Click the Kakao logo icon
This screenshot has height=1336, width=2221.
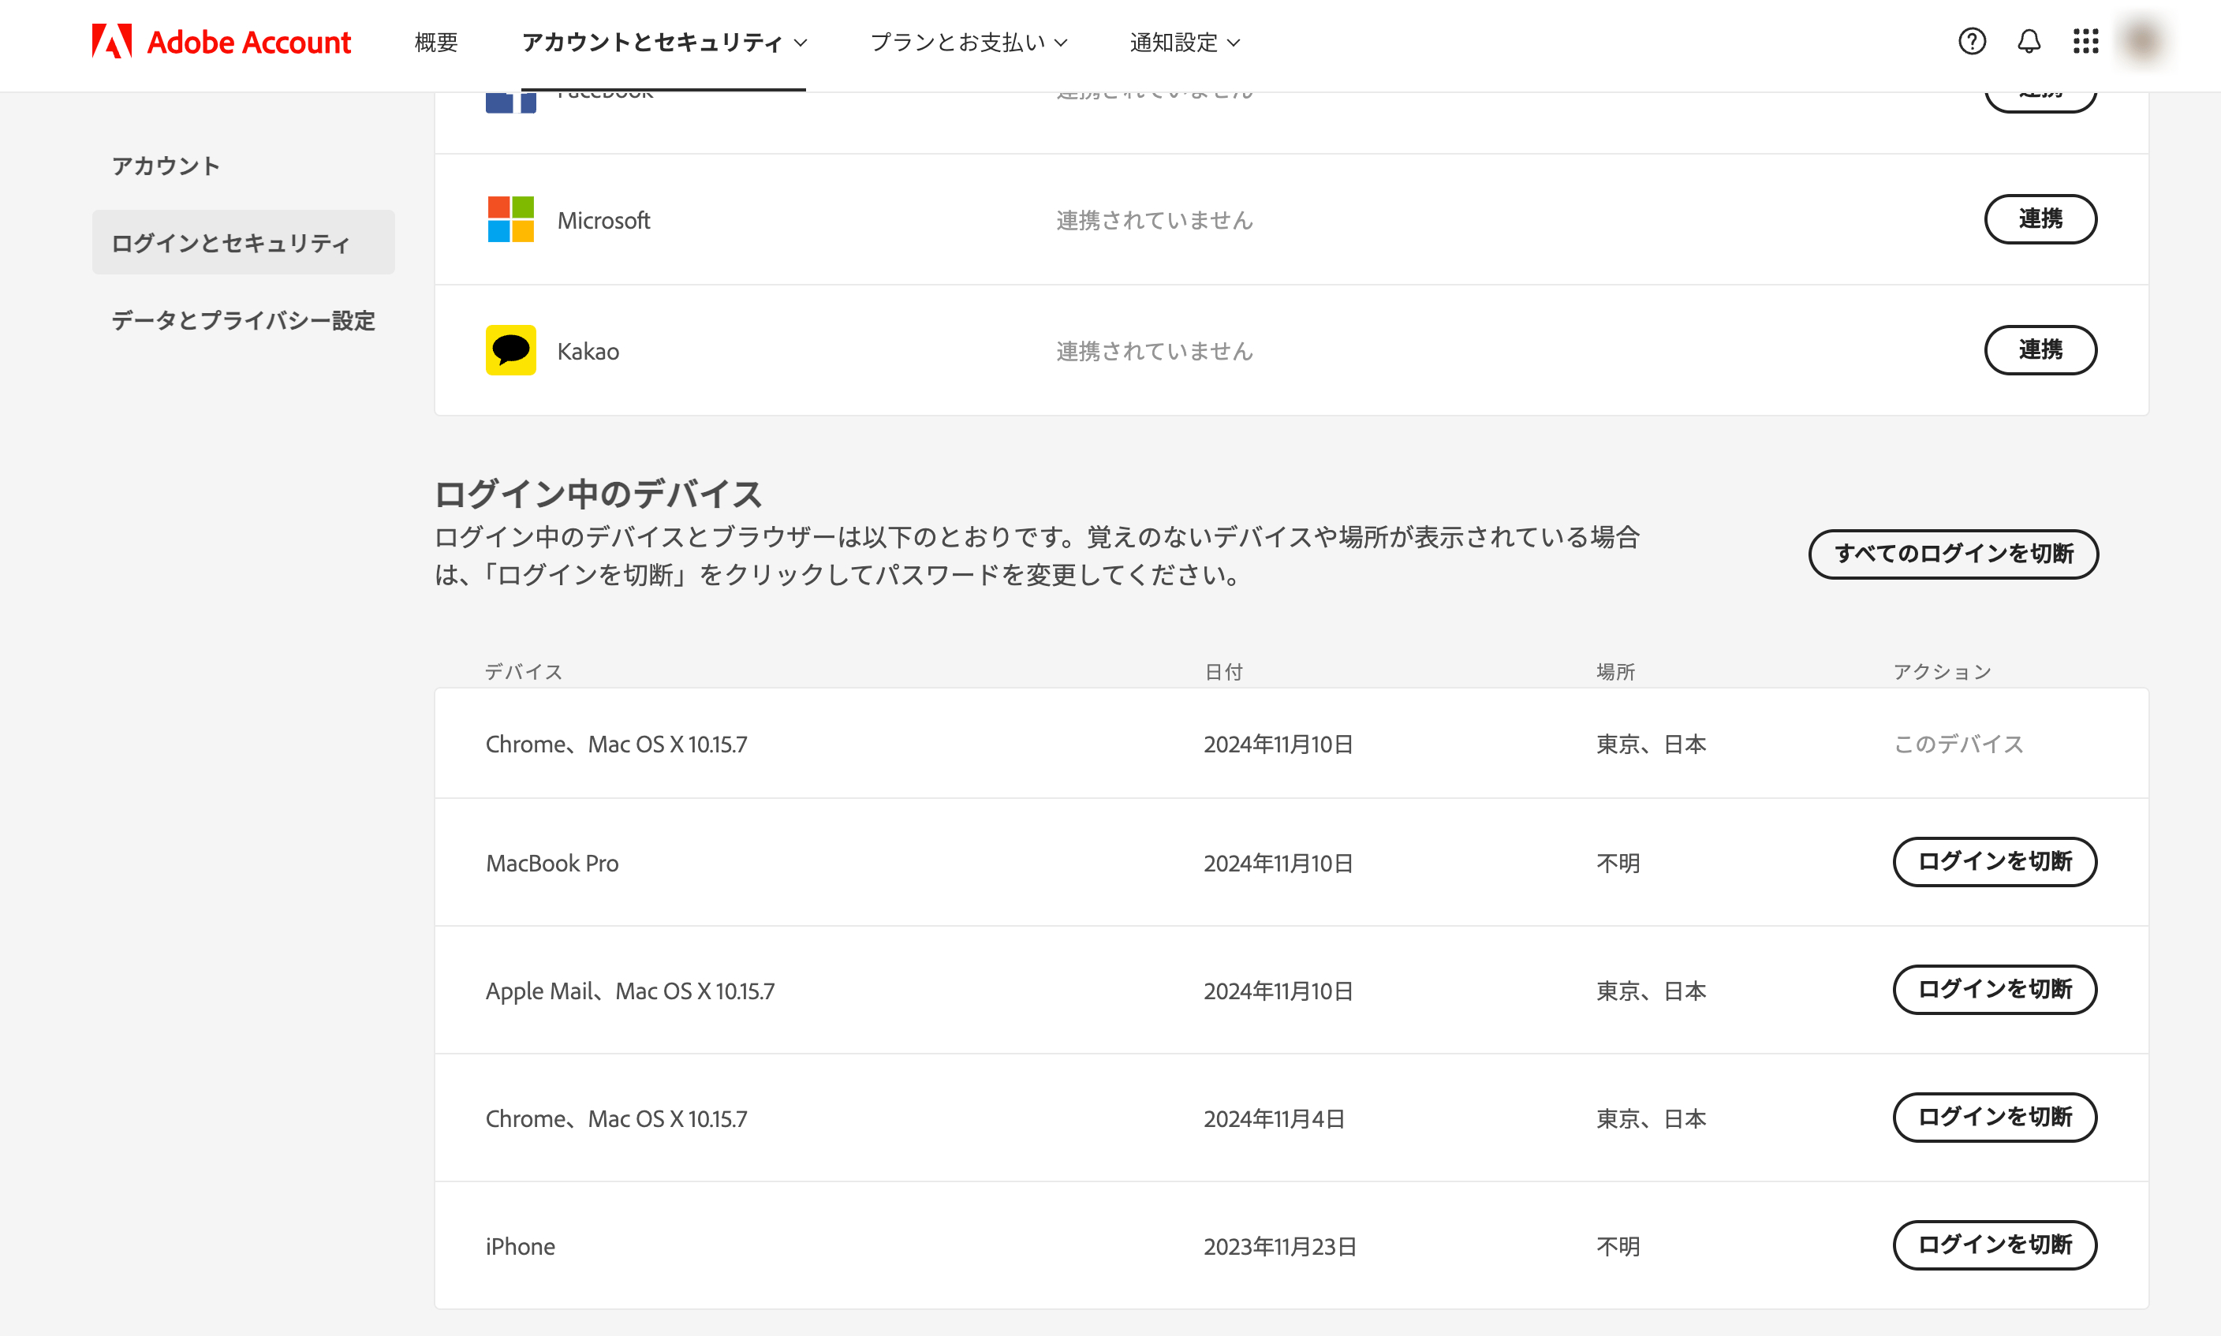coord(510,350)
